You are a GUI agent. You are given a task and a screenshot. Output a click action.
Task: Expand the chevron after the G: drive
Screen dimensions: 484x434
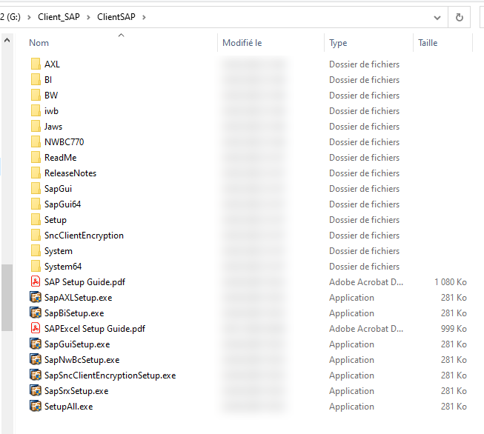coord(29,17)
